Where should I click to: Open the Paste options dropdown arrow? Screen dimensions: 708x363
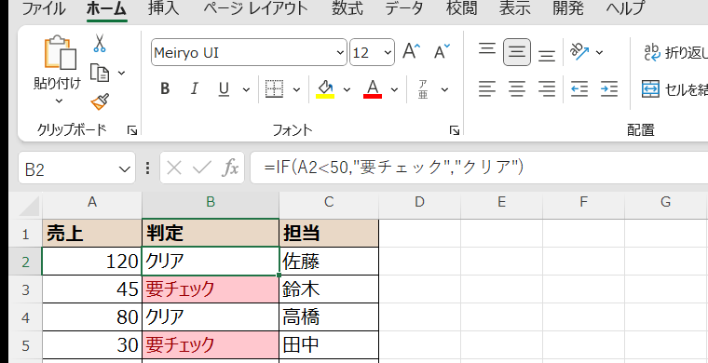pyautogui.click(x=59, y=101)
